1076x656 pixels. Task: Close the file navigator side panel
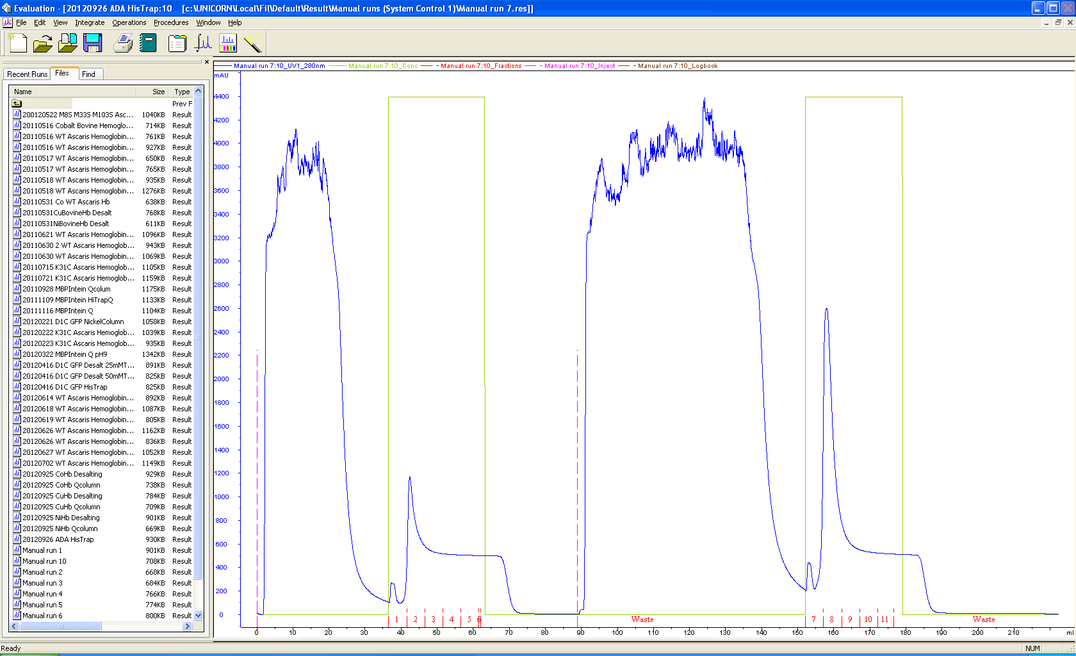206,62
